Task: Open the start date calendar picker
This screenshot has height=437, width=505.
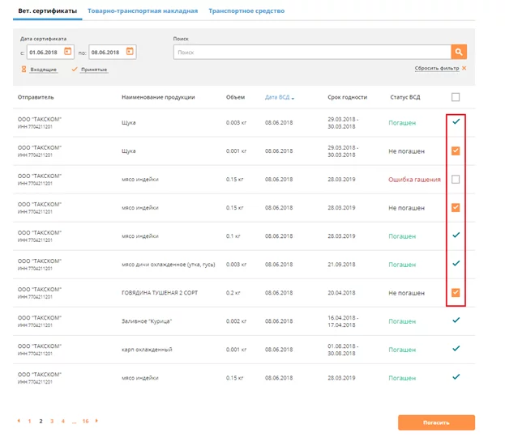Action: pos(68,52)
